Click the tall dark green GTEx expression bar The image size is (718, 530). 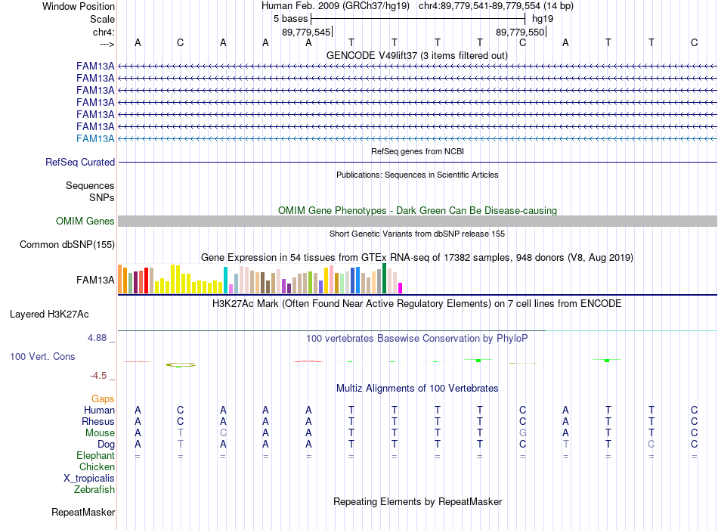pos(385,278)
